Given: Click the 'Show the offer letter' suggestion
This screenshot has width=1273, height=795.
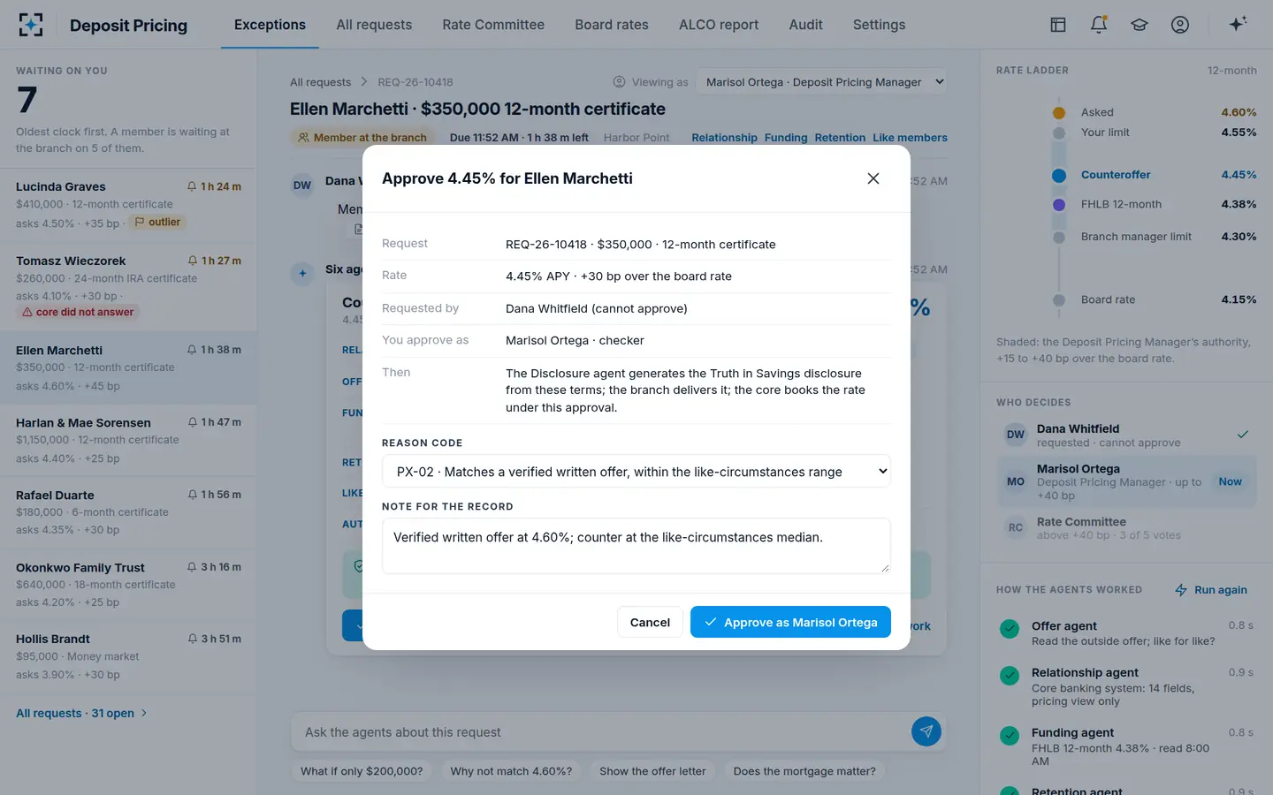Looking at the screenshot, I should coord(652,771).
